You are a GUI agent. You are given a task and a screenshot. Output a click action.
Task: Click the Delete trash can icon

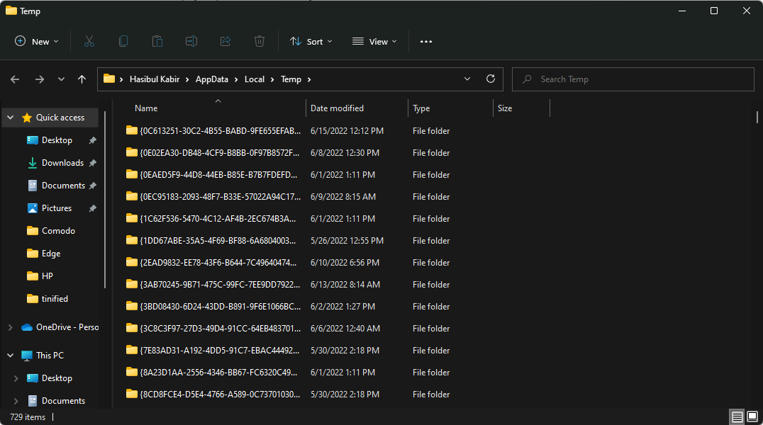click(x=260, y=42)
